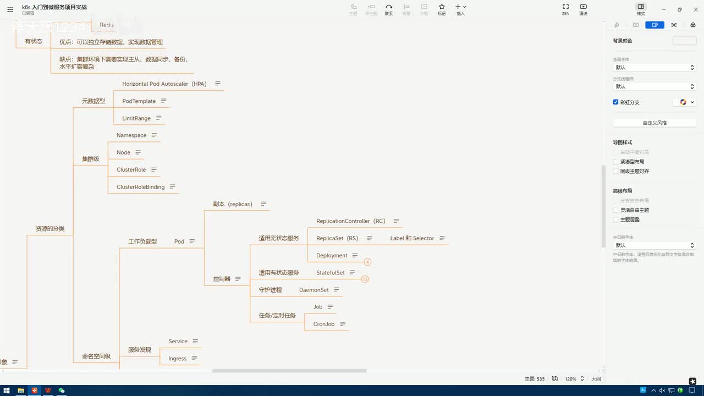
Task: Open the note icon beside ReplicationController
Action: tap(396, 221)
